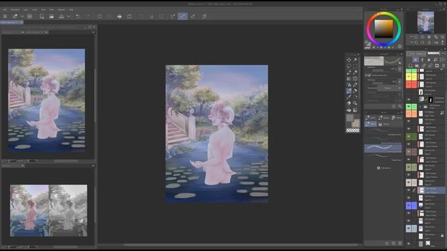Select the Pen tool in tool palette
This screenshot has width=447, height=251.
click(x=349, y=73)
